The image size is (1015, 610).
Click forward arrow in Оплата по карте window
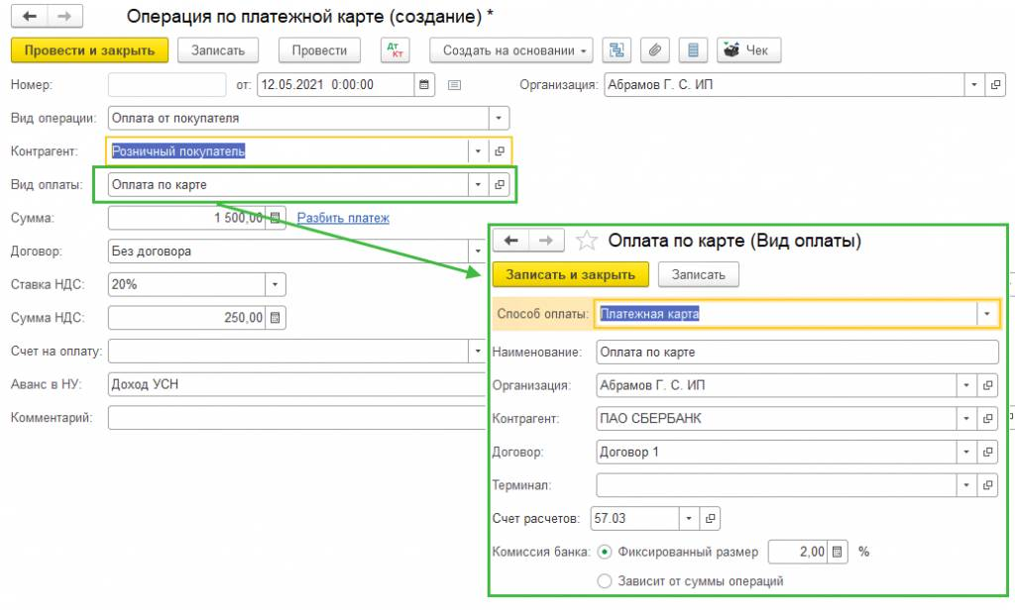coord(546,241)
